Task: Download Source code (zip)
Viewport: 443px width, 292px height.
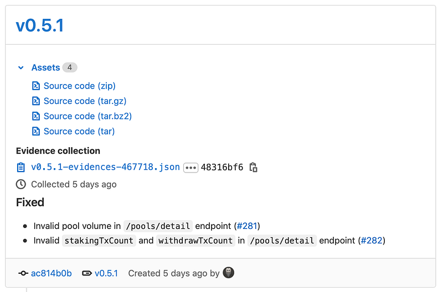Action: pyautogui.click(x=80, y=86)
